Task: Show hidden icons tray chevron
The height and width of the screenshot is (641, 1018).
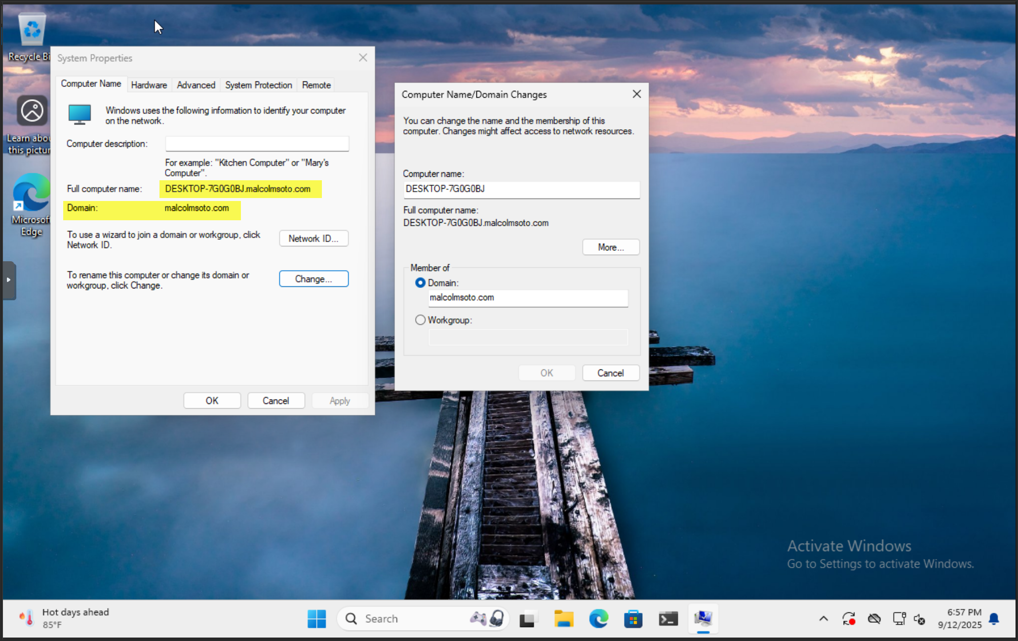Action: point(823,618)
